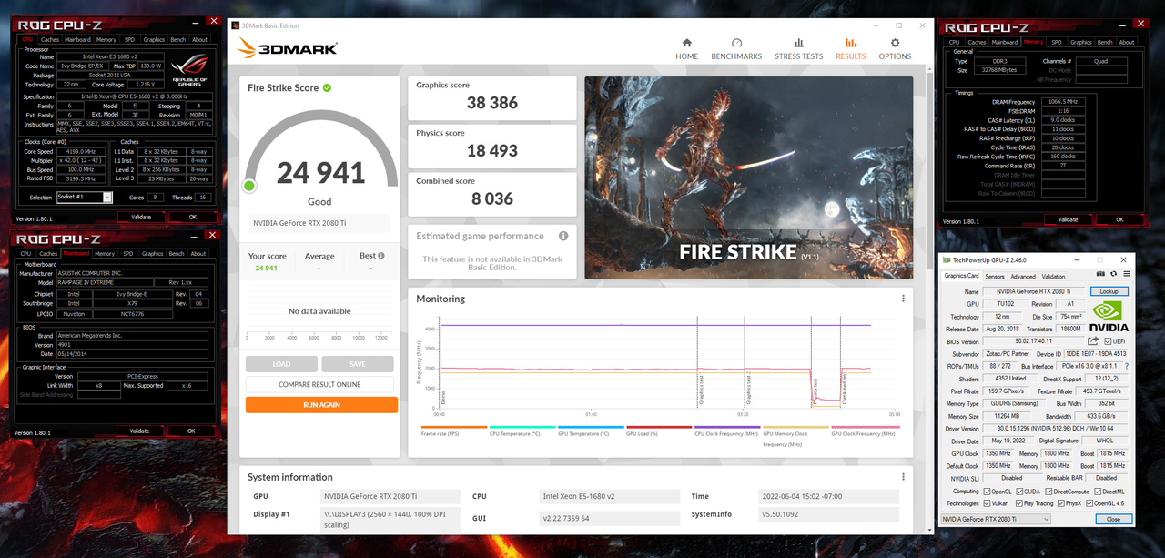Click the GPU-Z refresh icon
Viewport: 1165px width, 558px height.
click(x=1114, y=273)
